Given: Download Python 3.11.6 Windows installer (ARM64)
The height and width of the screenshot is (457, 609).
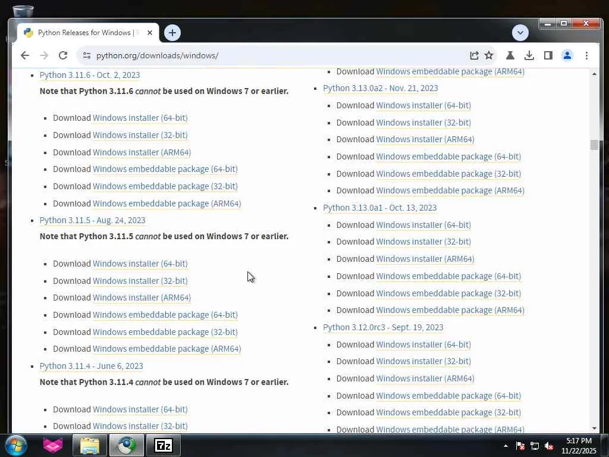Looking at the screenshot, I should click(142, 152).
